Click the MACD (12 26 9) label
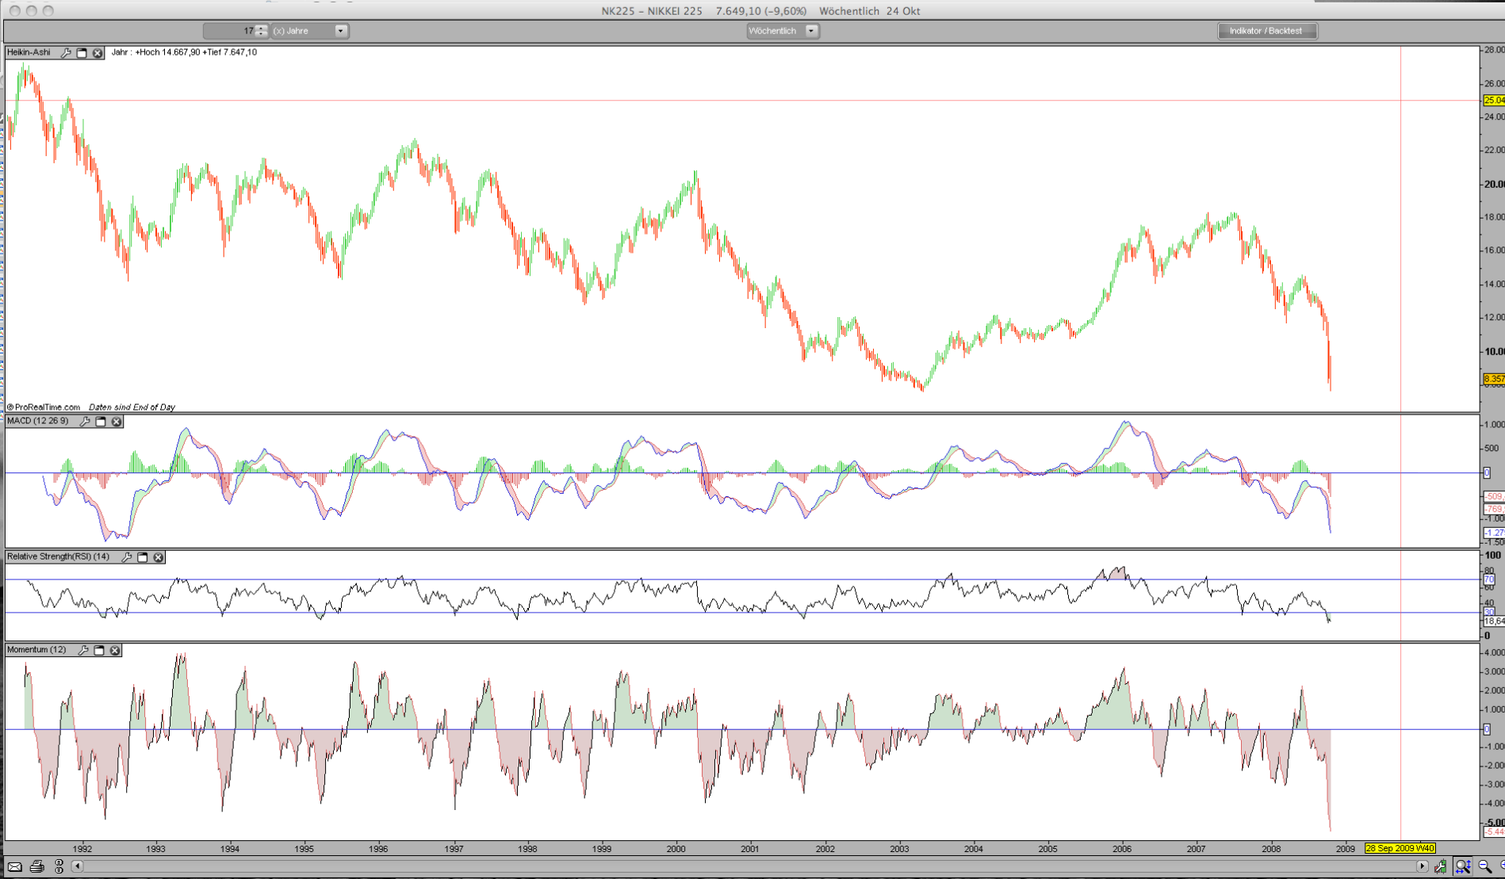1505x879 pixels. click(38, 421)
